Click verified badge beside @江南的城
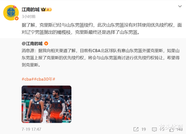The image size is (186, 134). 46,44
